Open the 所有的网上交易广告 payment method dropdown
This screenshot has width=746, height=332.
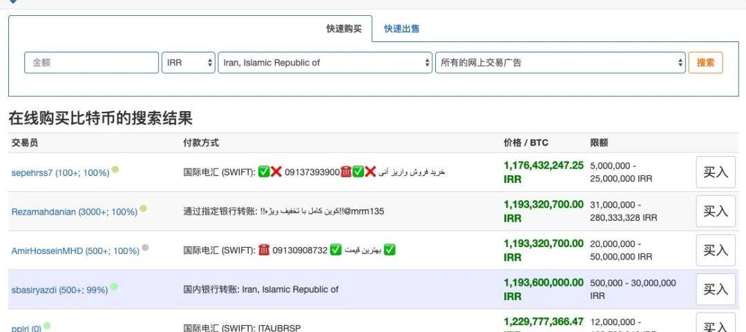559,63
